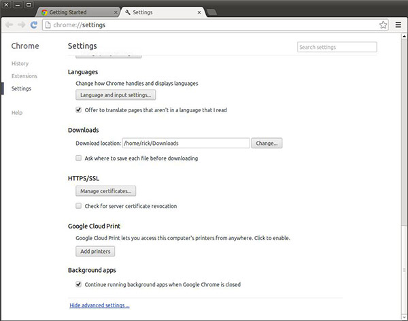
Task: Click the Search settings field
Action: (337, 48)
